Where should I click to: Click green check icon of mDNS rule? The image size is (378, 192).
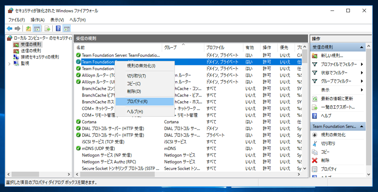(78, 148)
